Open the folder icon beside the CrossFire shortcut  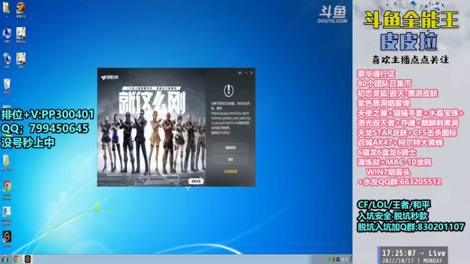[6, 9]
